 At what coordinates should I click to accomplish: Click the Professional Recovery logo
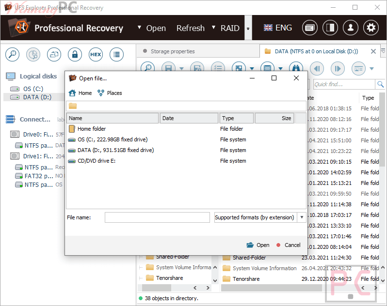(x=19, y=28)
